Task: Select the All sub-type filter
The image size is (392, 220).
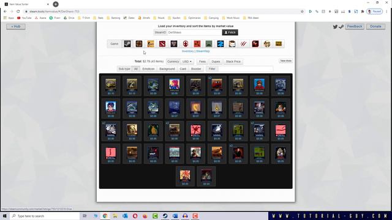Action: 136,69
